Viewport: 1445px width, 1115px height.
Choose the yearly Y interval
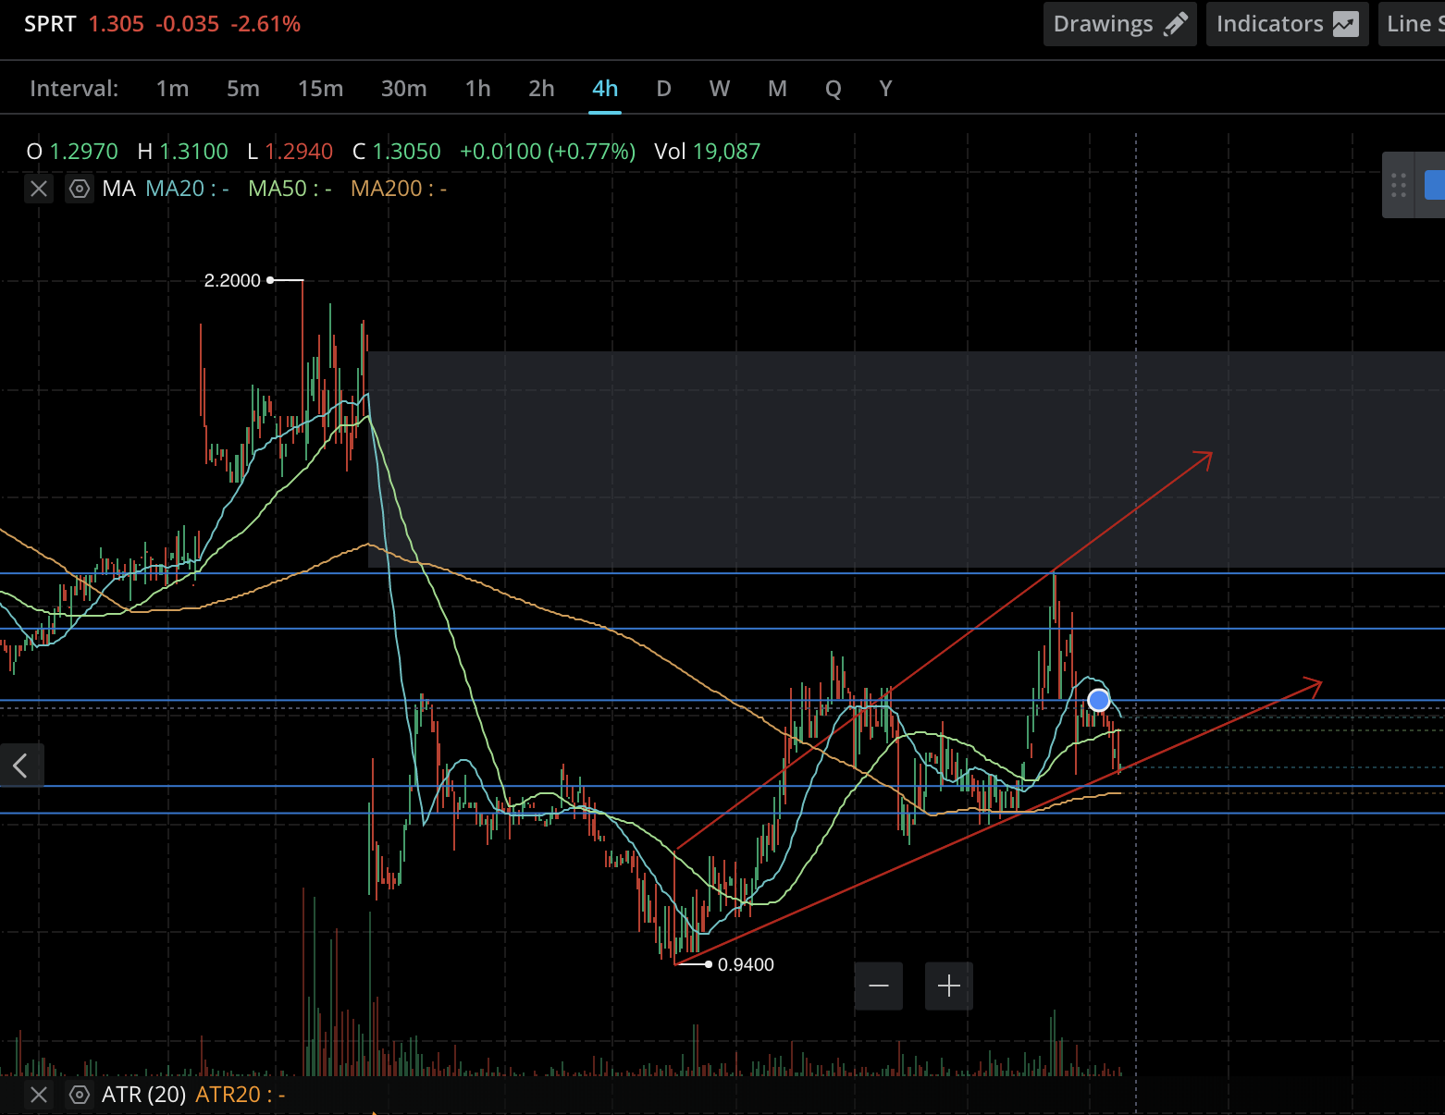pyautogui.click(x=885, y=89)
